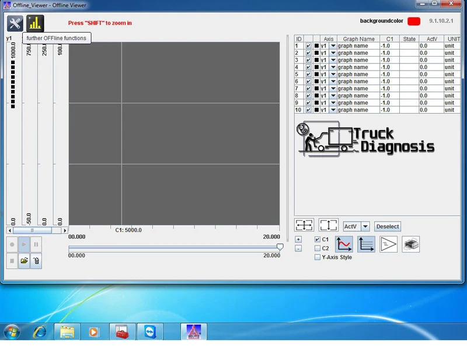This screenshot has height=350, width=467.
Task: Open axis dropdown for graph ID 9
Action: pos(333,103)
